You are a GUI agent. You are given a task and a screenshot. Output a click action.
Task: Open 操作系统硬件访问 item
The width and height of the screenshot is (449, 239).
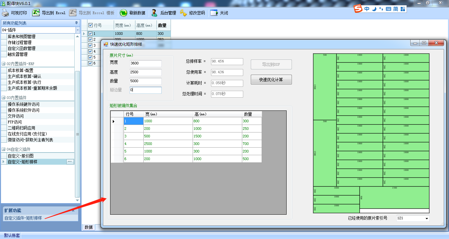pos(24,104)
